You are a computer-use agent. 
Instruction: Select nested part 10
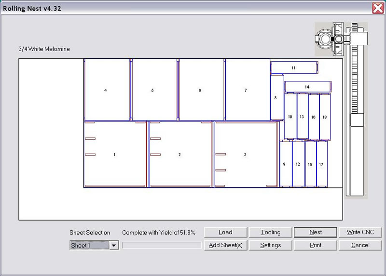290,117
